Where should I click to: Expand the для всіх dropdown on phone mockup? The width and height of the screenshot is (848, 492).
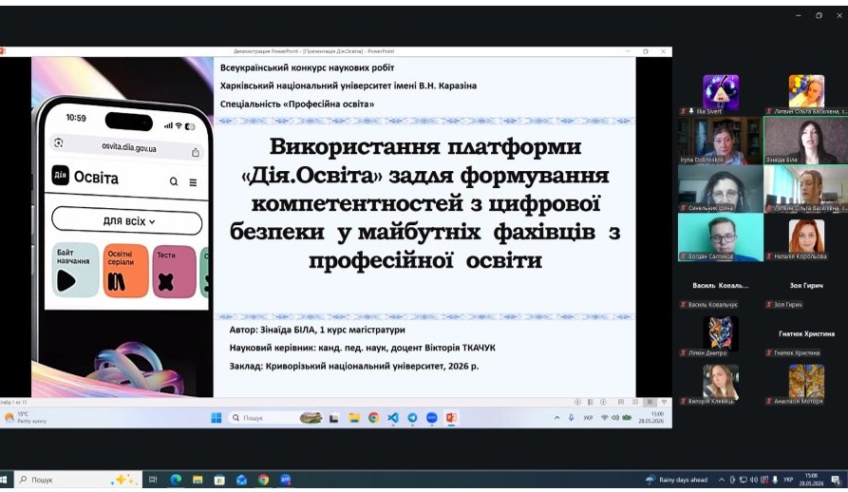pos(126,221)
